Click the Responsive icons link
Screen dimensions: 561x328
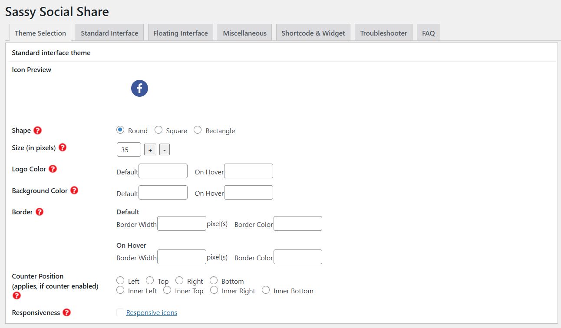152,312
